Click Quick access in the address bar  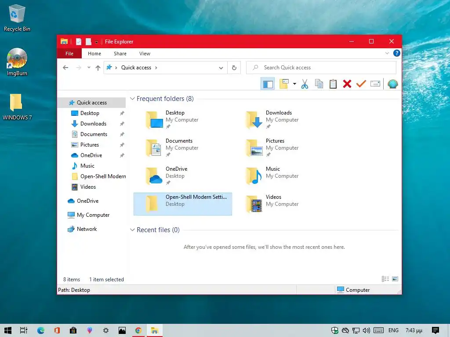click(136, 68)
